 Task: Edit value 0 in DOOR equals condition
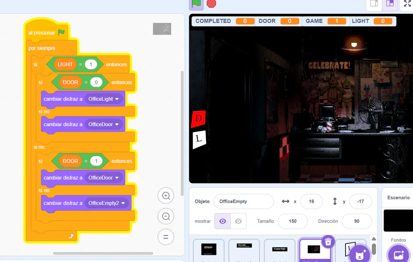click(x=96, y=82)
